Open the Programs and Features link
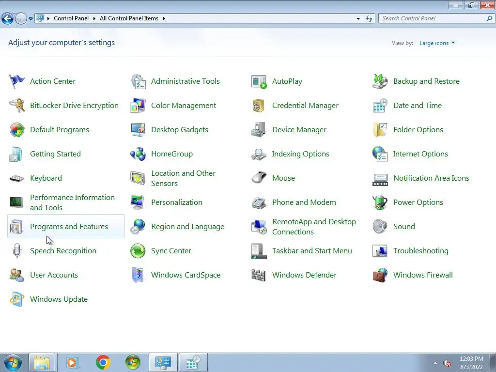 (x=69, y=227)
